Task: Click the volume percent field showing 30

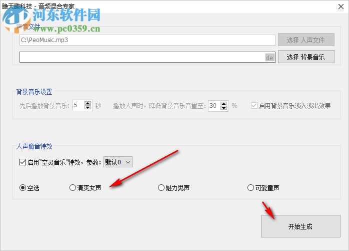Action: pyautogui.click(x=214, y=106)
